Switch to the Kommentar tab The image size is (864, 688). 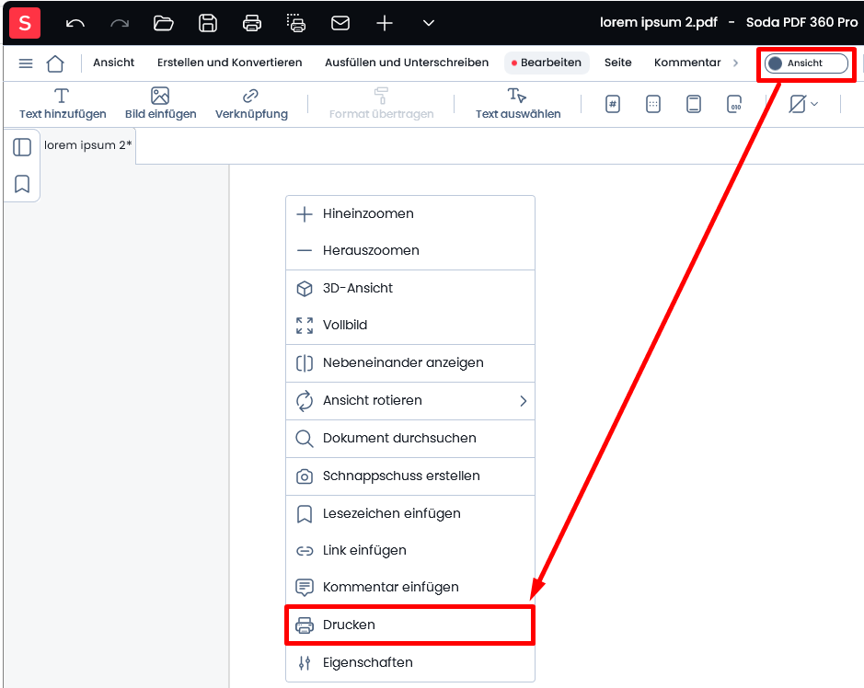coord(687,63)
